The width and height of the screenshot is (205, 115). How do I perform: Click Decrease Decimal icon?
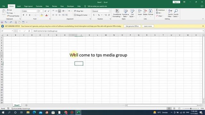point(109,15)
